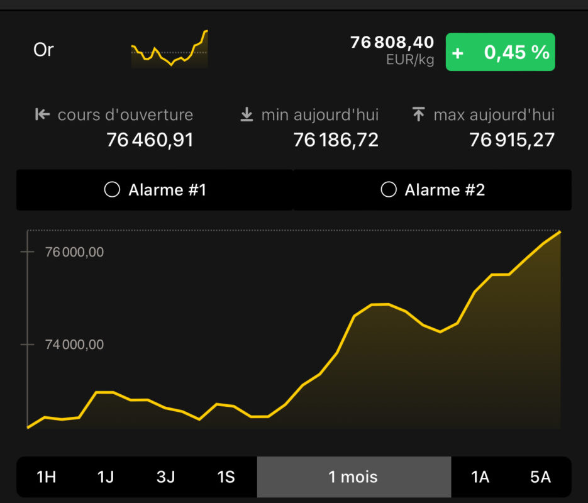The height and width of the screenshot is (503, 588).
Task: Open the gold sparkline mini chart
Action: pyautogui.click(x=170, y=48)
